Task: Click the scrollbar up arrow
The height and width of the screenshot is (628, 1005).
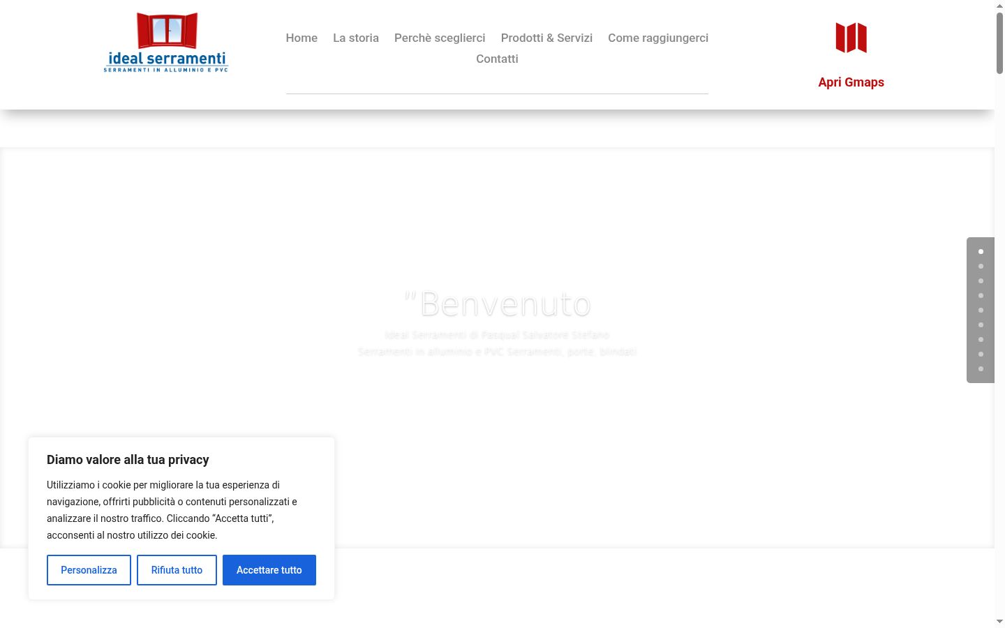Action: click(x=999, y=5)
